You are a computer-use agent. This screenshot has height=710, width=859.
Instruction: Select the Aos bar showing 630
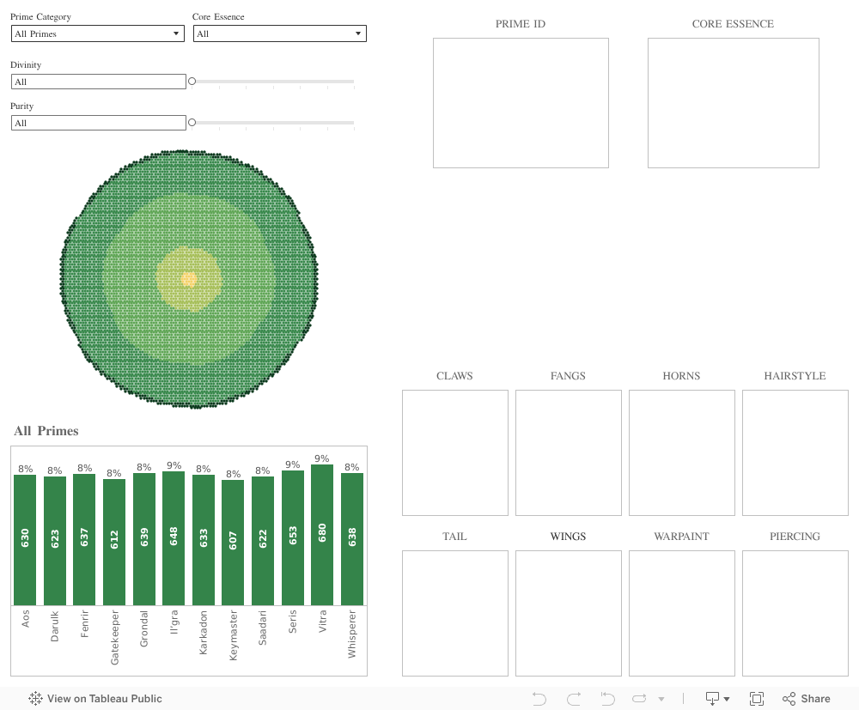coord(25,540)
